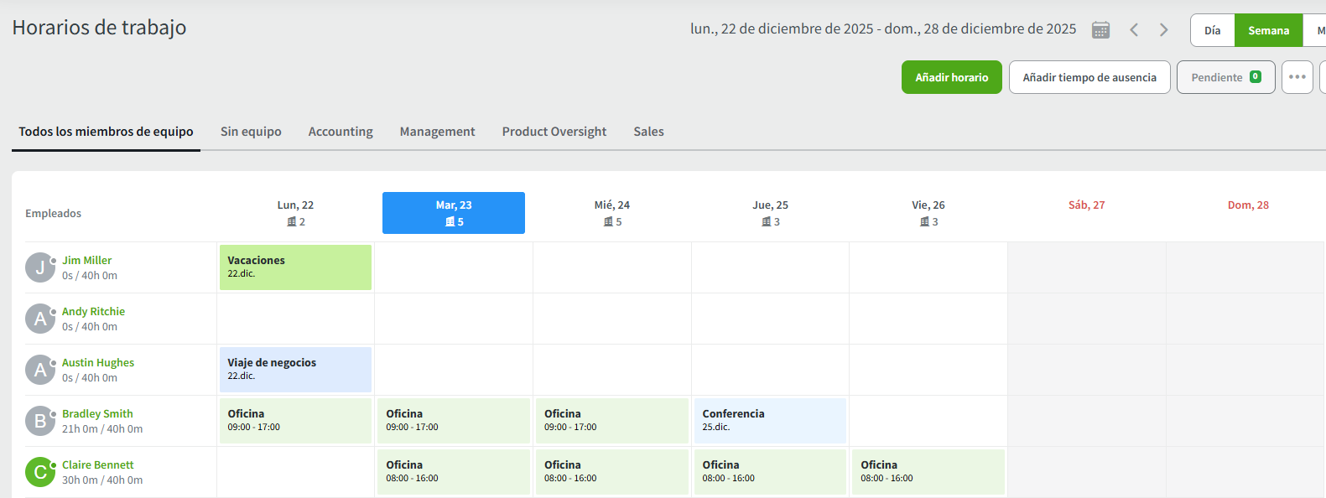
Task: Click Añadir tiempo de ausencia button
Action: (x=1089, y=77)
